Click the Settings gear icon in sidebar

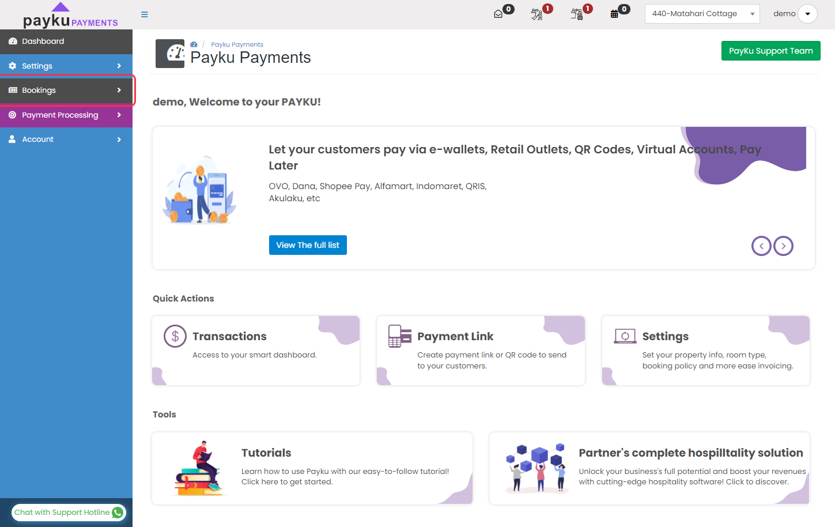(x=13, y=66)
